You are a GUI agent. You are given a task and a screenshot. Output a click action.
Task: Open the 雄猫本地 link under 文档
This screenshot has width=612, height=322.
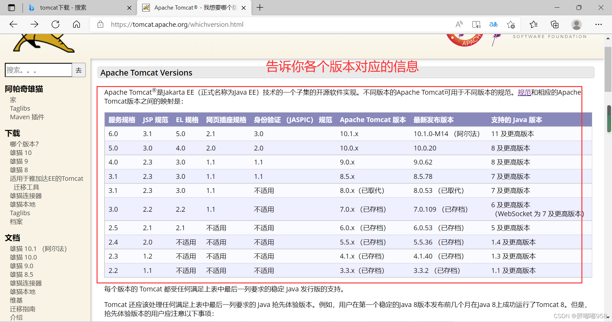(x=23, y=292)
